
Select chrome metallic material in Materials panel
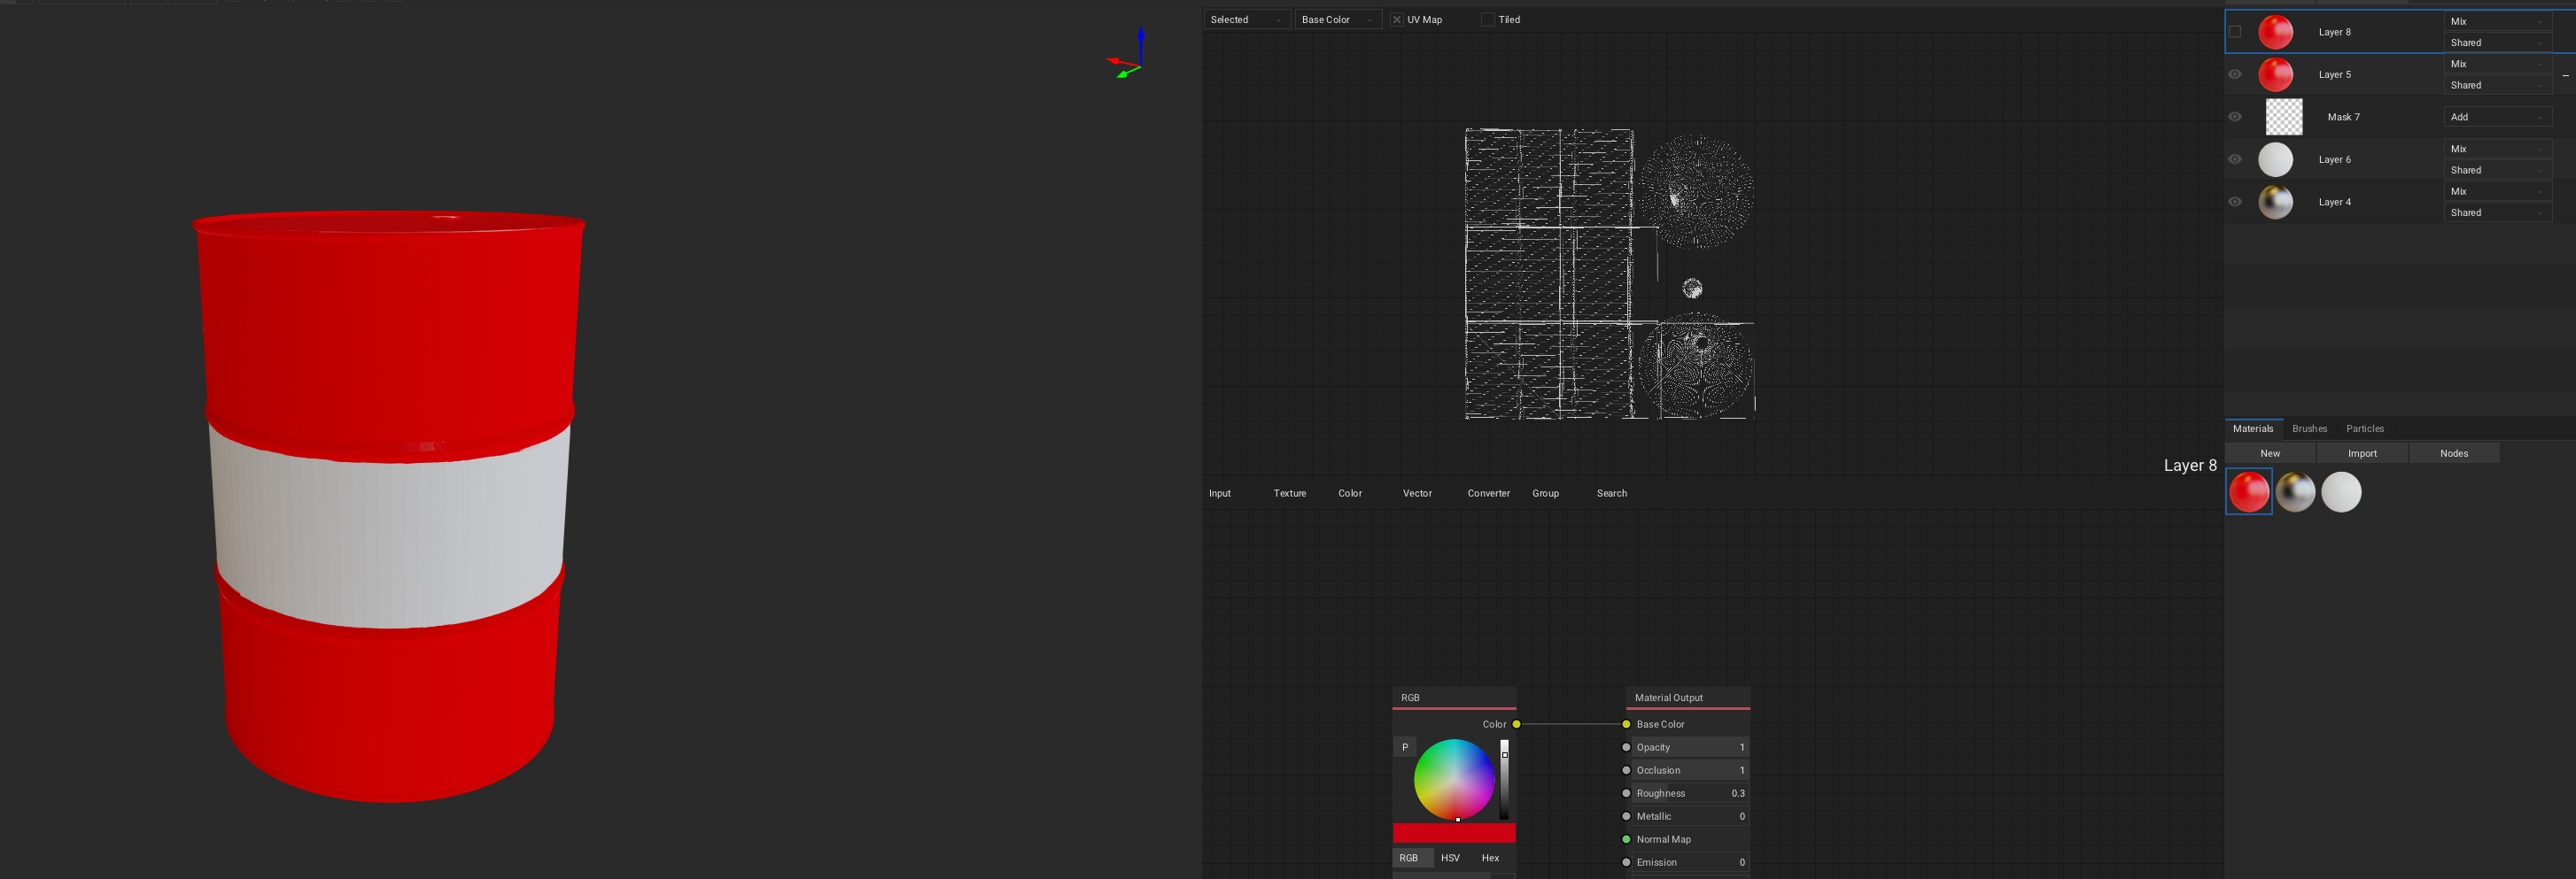[2295, 492]
